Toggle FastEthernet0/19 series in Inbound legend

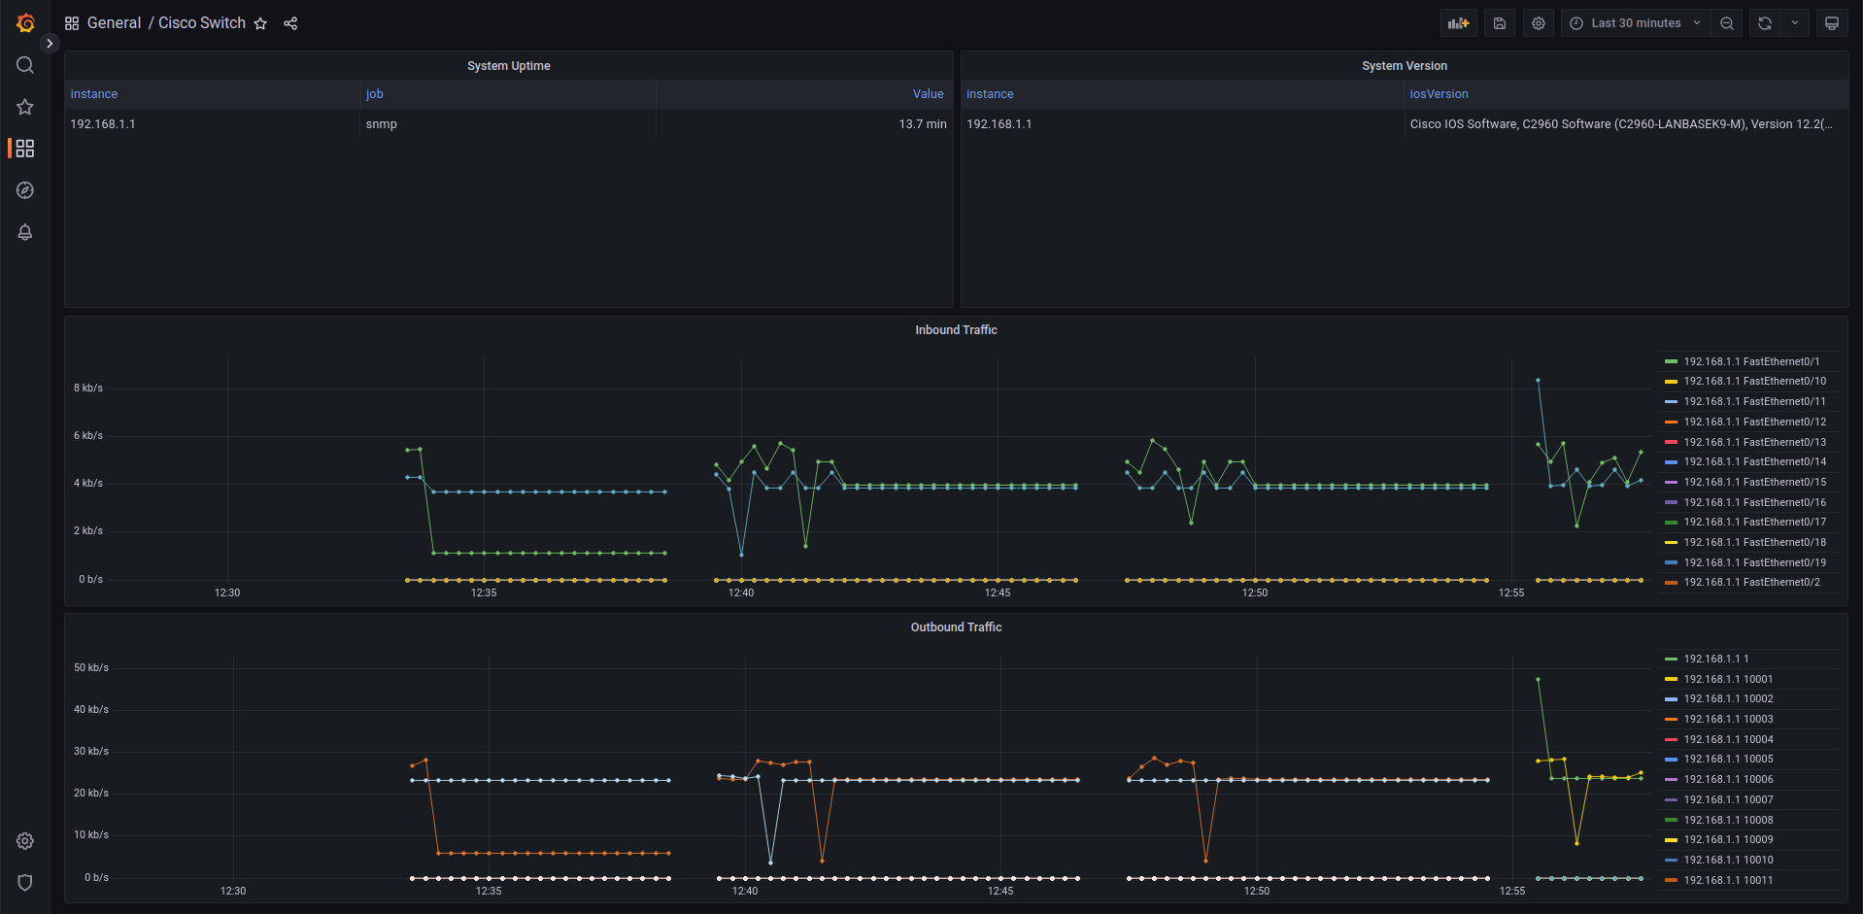1754,562
